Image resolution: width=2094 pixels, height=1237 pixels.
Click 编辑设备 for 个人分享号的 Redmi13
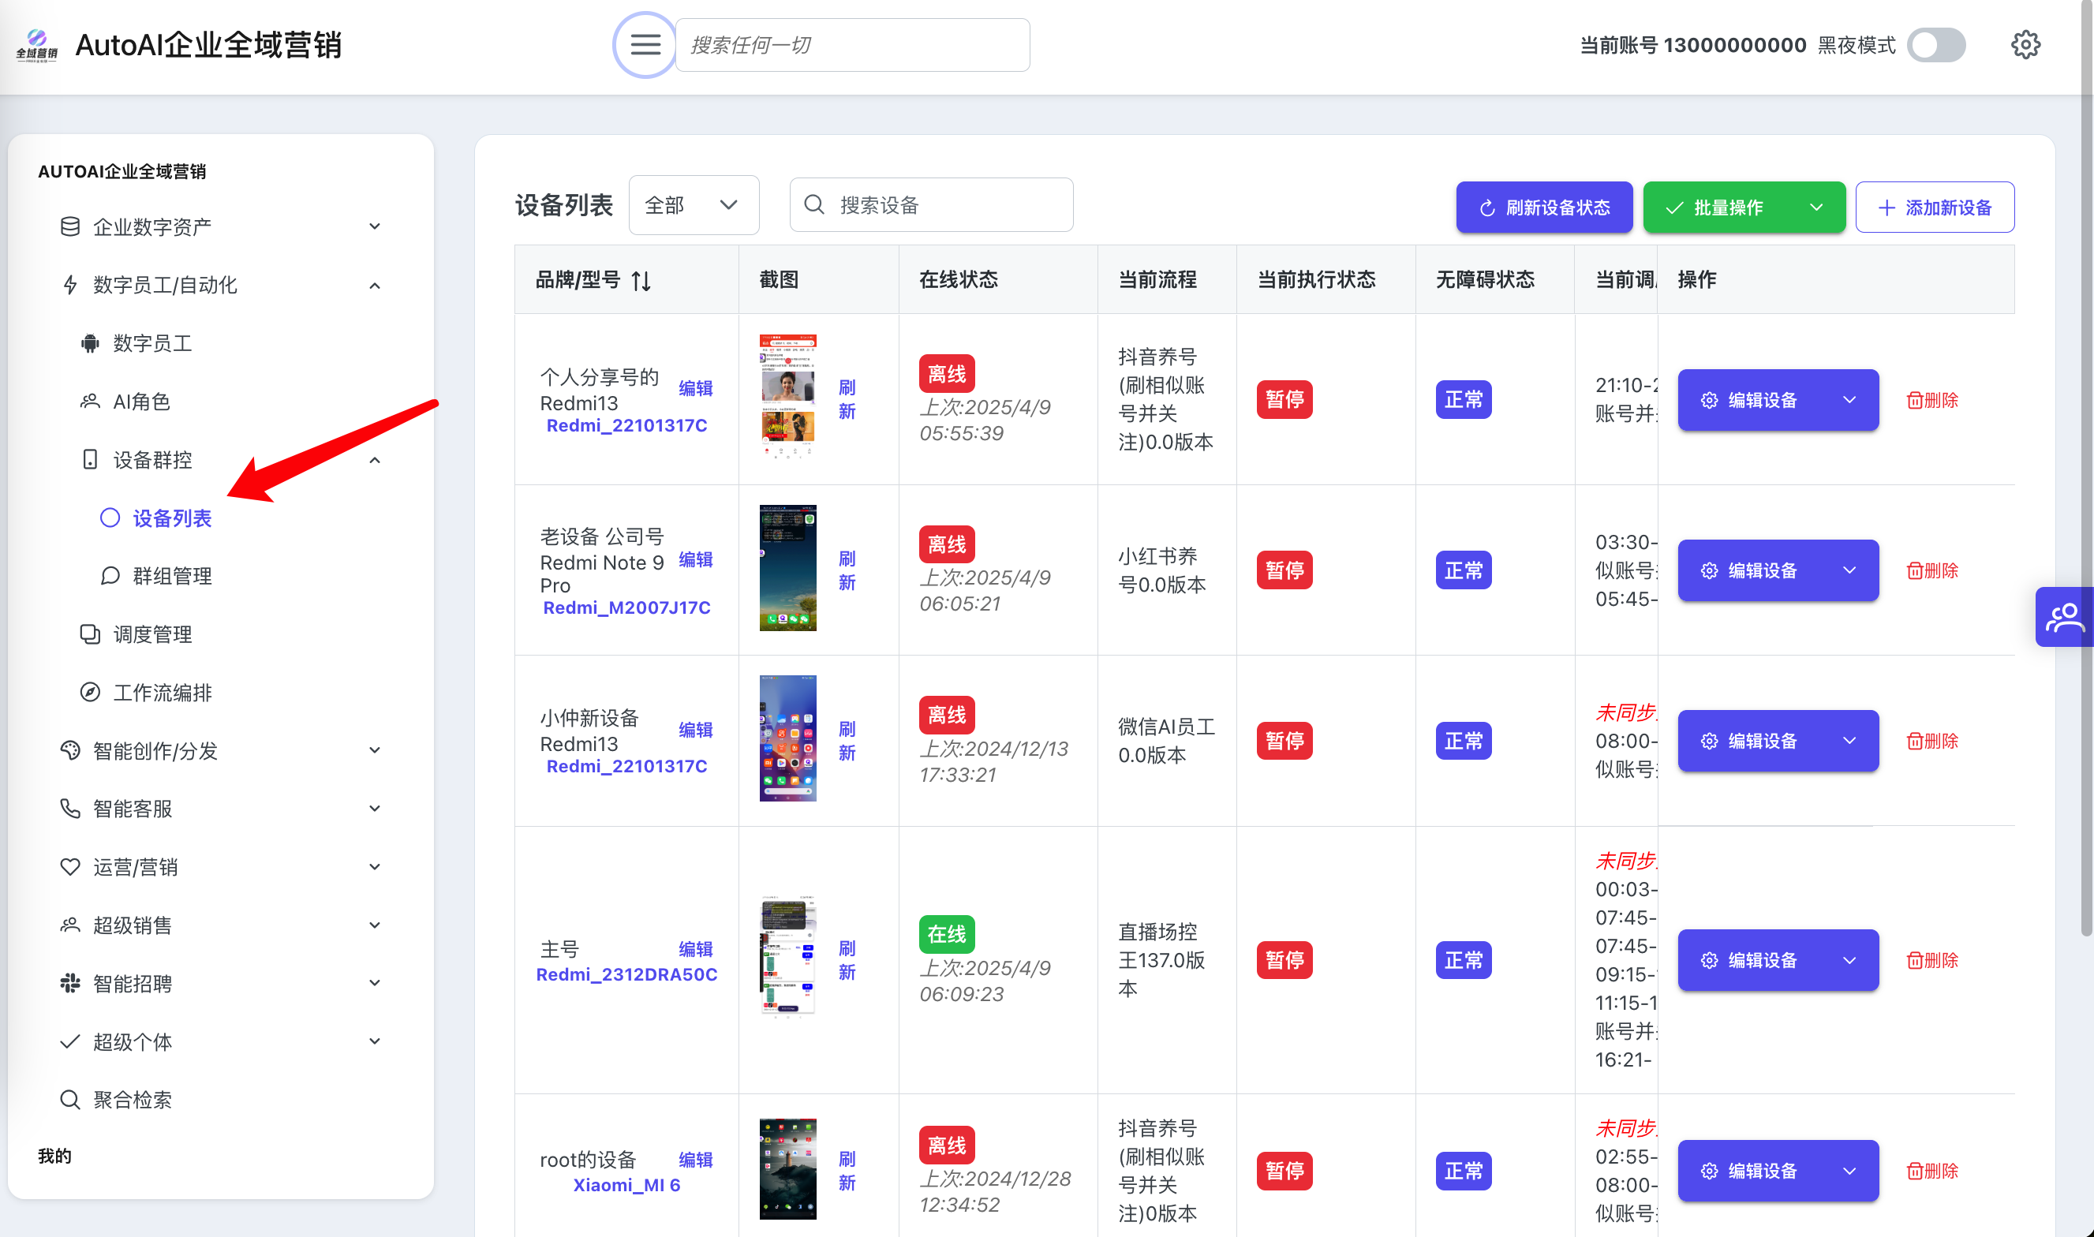tap(1751, 400)
